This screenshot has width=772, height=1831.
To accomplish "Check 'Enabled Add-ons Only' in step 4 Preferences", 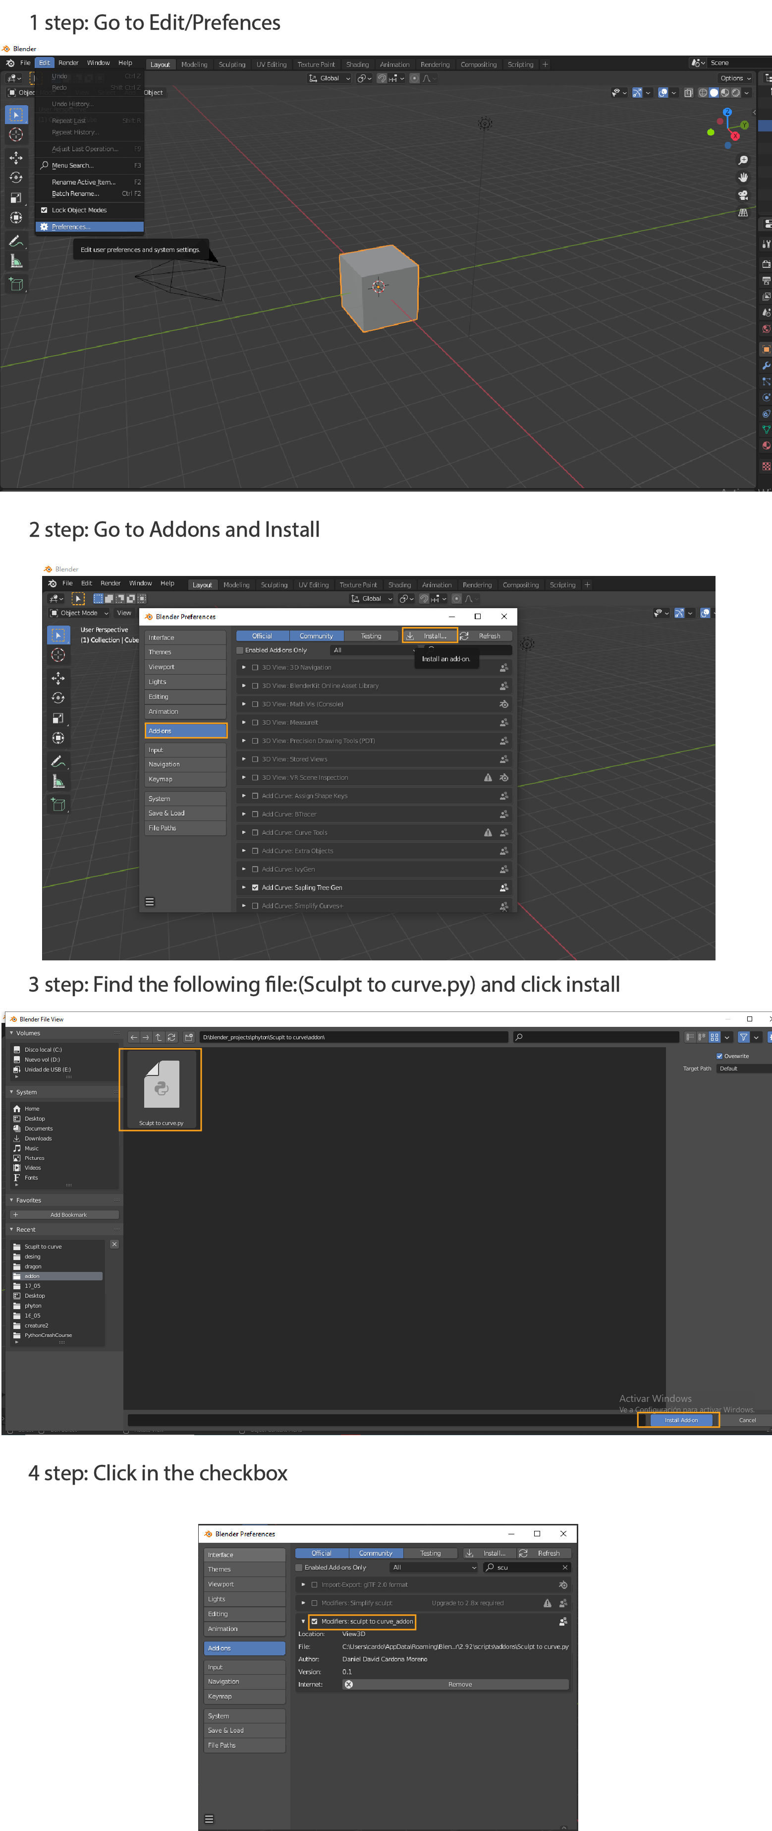I will pos(300,1567).
